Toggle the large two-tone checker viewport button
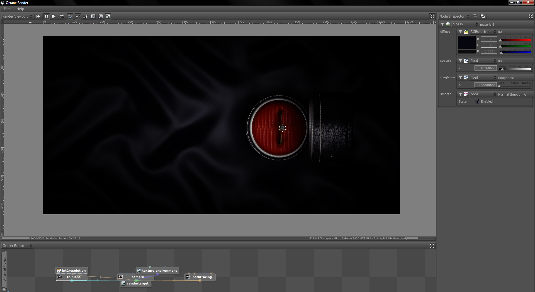535x292 pixels. tap(108, 16)
